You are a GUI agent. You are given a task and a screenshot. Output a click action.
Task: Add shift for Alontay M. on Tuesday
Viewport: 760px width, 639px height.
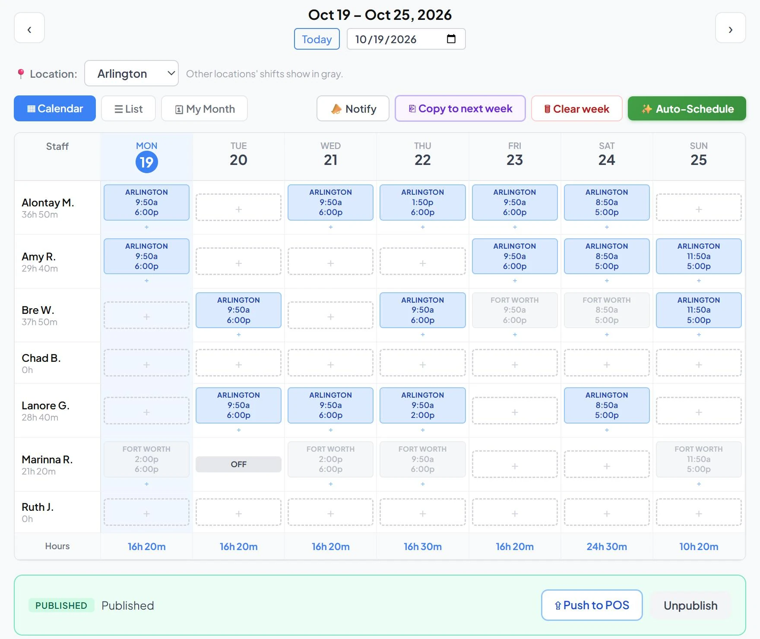click(x=238, y=207)
